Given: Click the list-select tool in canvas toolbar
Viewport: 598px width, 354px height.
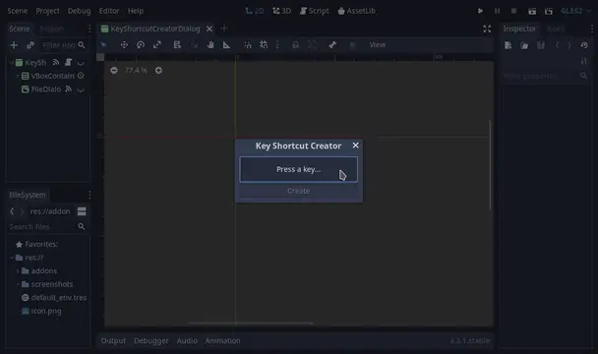Looking at the screenshot, I should pos(177,45).
